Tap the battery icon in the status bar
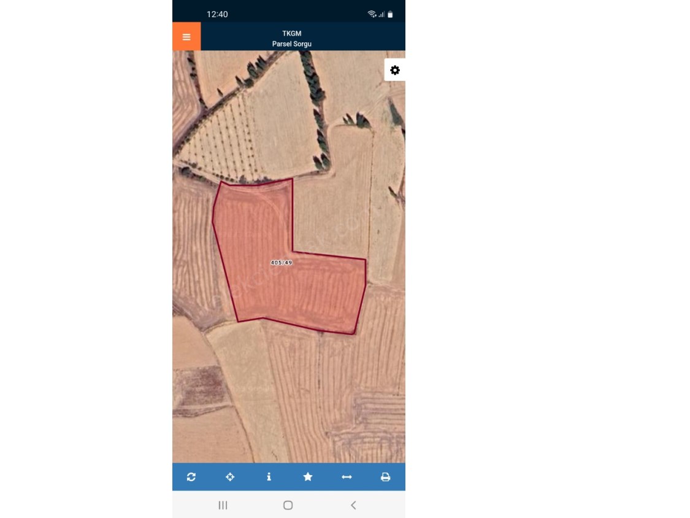Image resolution: width=690 pixels, height=518 pixels. 390,14
